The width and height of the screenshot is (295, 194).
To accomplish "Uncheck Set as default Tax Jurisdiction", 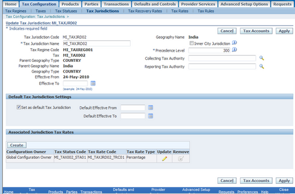I will (x=19, y=107).
